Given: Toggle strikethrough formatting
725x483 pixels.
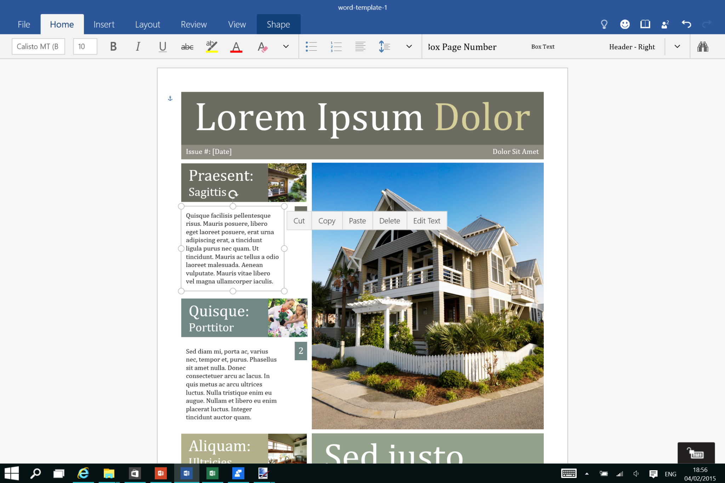Looking at the screenshot, I should click(187, 46).
